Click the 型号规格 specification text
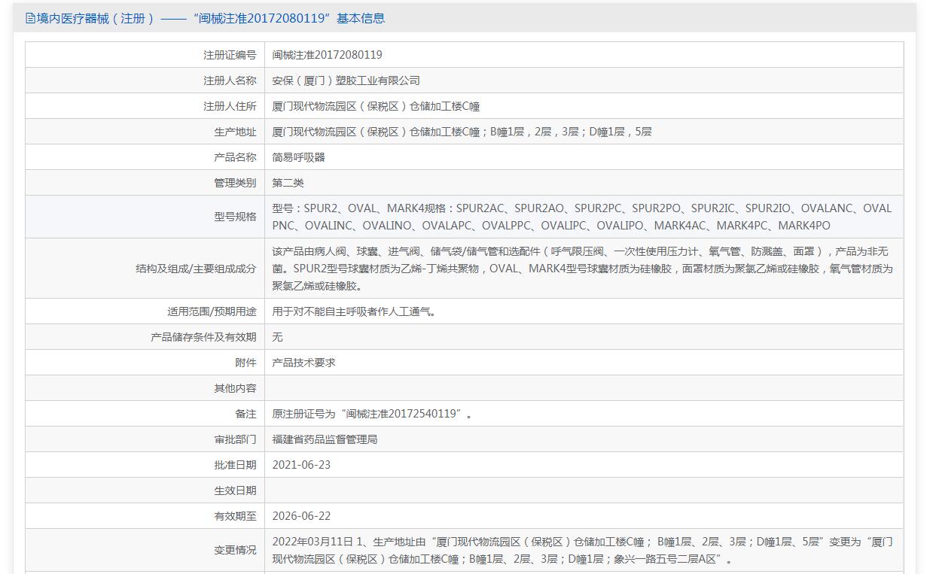933x574 pixels. click(582, 217)
